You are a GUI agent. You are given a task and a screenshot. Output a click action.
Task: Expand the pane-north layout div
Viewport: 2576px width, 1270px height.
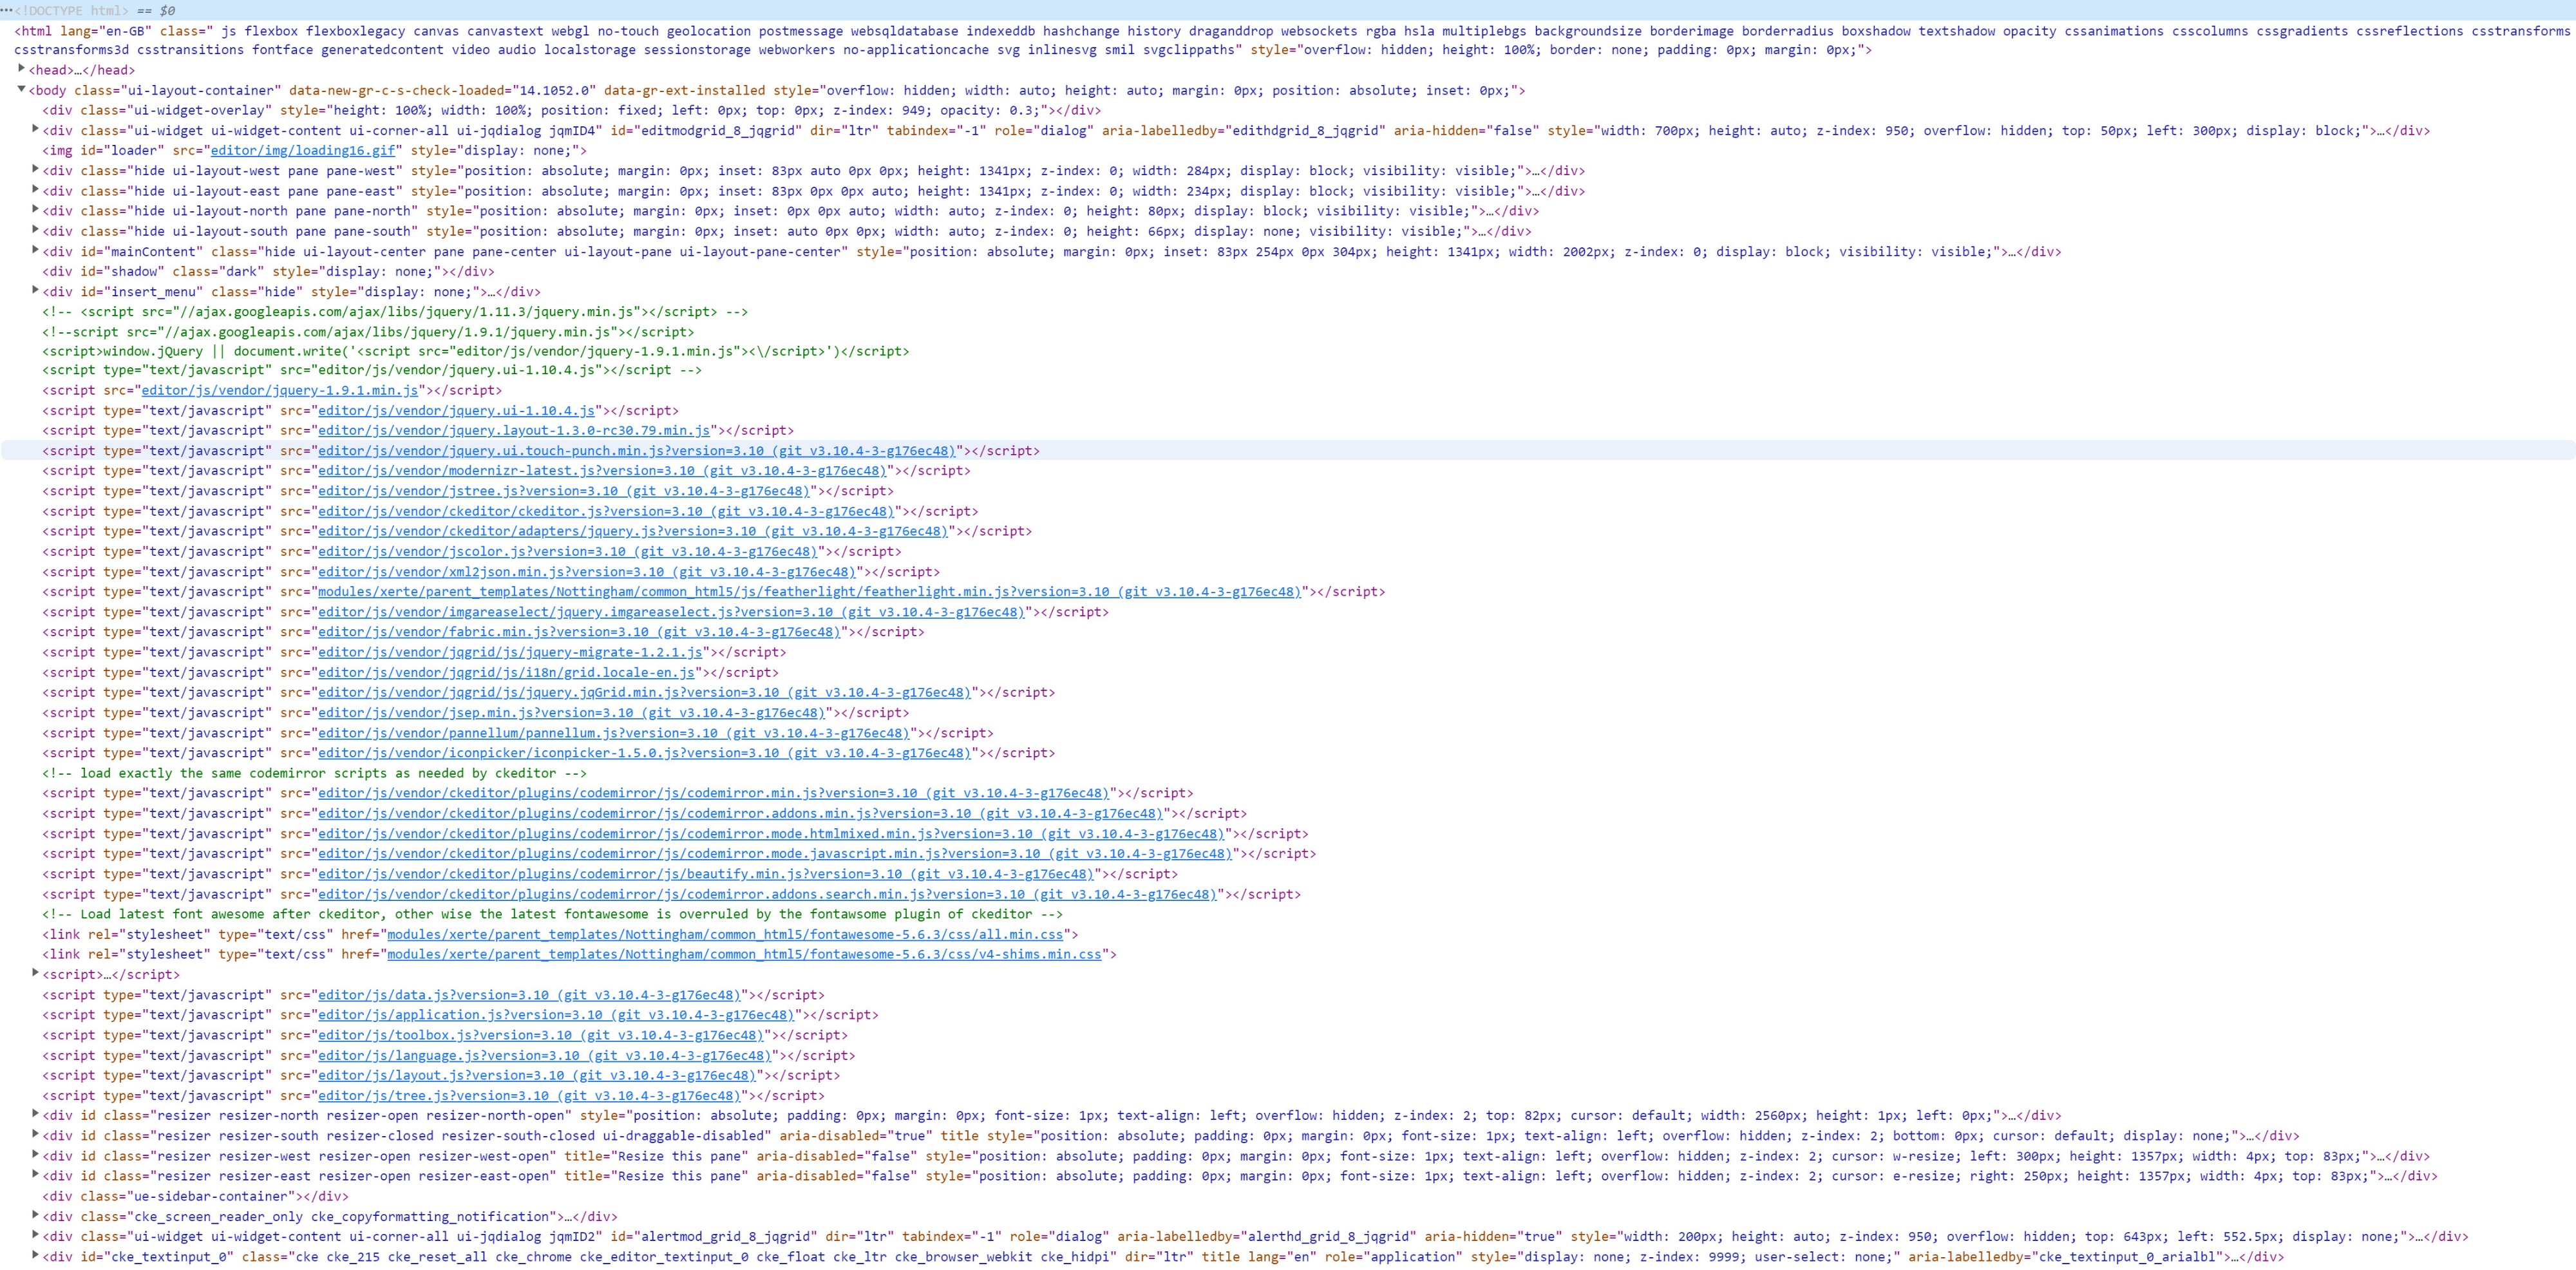(36, 209)
